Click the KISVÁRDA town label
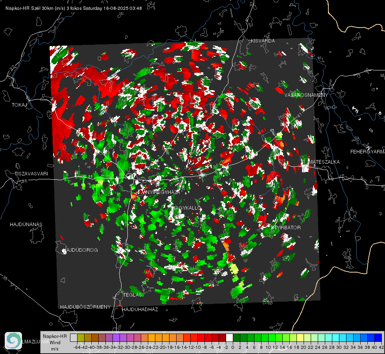Viewport: 385px width, 354px height. pyautogui.click(x=263, y=41)
